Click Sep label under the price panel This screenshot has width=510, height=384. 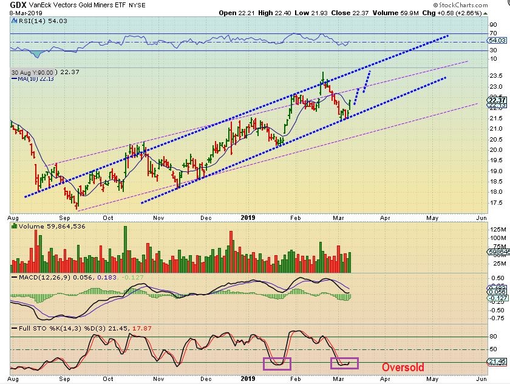pos(65,218)
